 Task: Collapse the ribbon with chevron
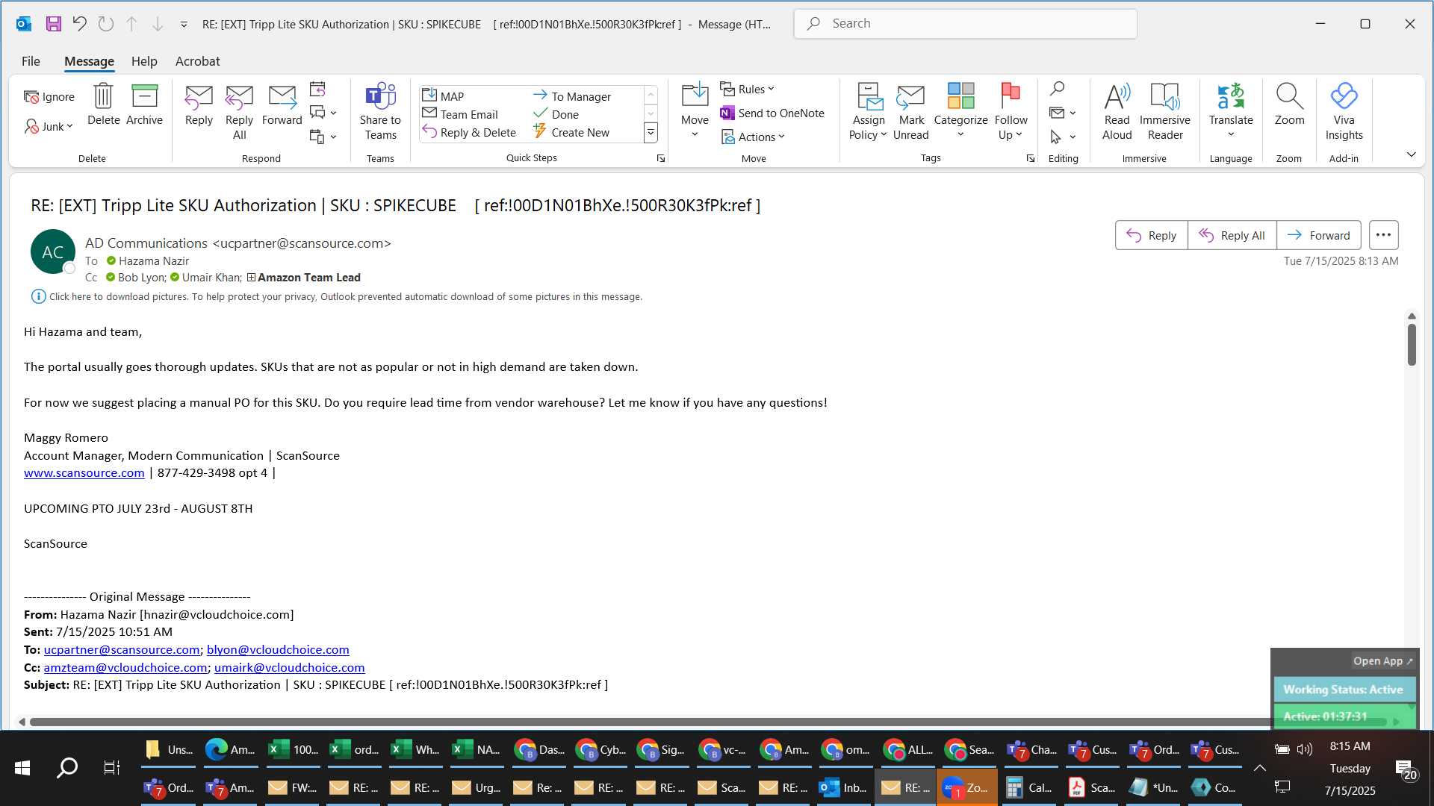[1411, 154]
